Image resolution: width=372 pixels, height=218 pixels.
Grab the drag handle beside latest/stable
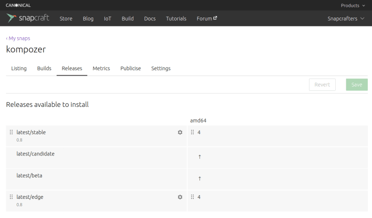tap(11, 132)
